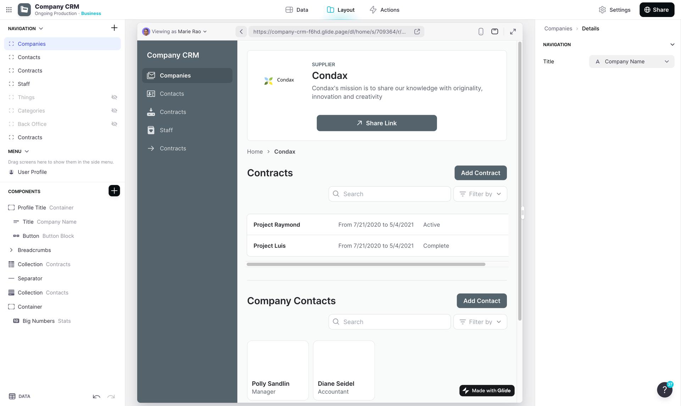
Task: Click the undo arrow icon
Action: [96, 396]
